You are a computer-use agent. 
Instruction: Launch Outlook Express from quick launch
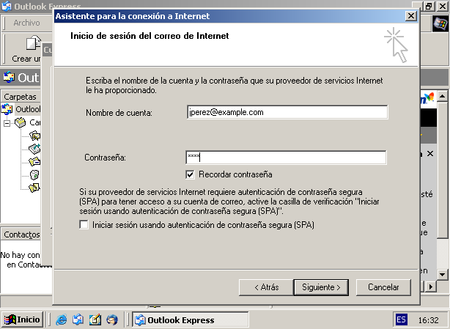coord(78,319)
